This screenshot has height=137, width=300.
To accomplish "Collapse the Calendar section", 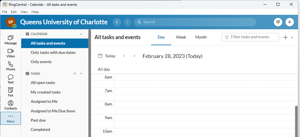I will click(81, 34).
